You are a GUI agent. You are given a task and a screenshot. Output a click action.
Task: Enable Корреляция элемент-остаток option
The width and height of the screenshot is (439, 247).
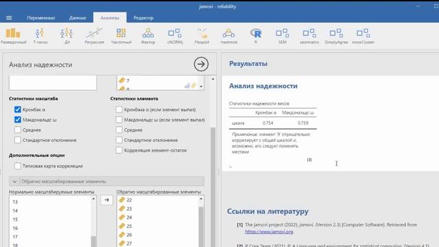point(119,150)
